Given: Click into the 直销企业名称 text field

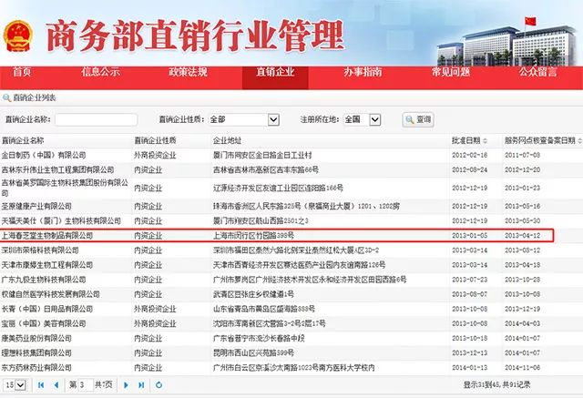Looking at the screenshot, I should 96,119.
